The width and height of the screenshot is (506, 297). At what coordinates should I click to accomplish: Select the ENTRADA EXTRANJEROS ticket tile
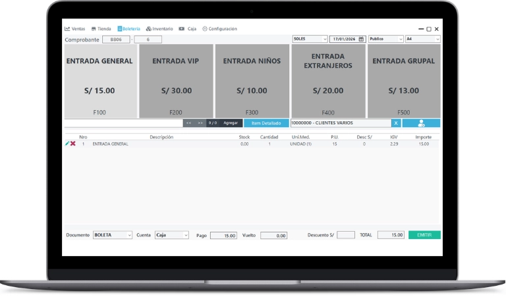click(328, 81)
